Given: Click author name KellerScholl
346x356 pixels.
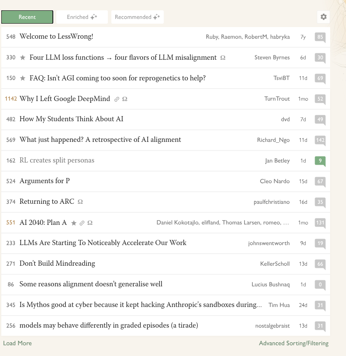Looking at the screenshot, I should click(275, 264).
